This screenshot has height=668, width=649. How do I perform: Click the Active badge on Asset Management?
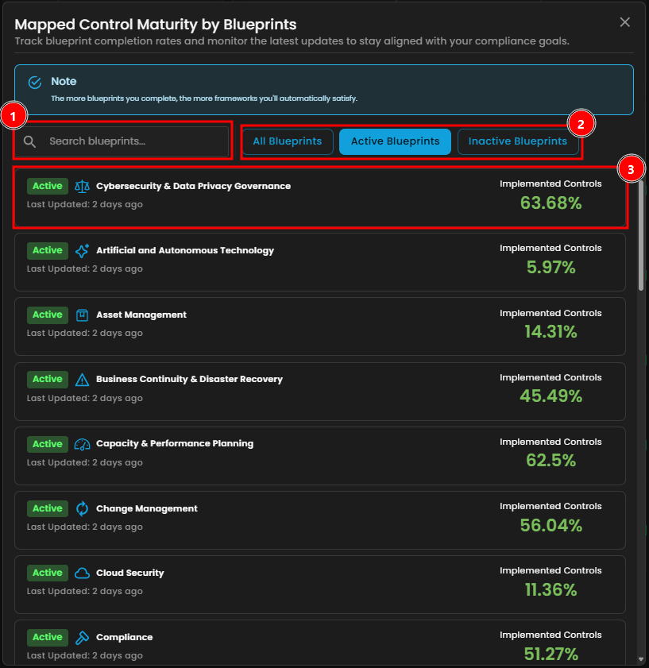click(x=48, y=315)
